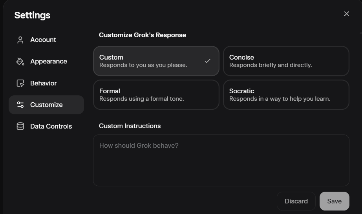Click the Account person icon
Image resolution: width=362 pixels, height=214 pixels.
[20, 40]
